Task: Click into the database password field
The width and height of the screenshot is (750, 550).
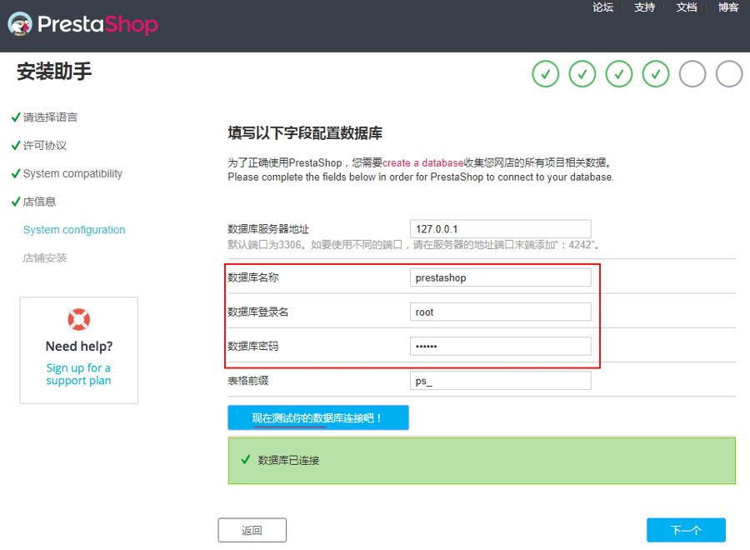Action: (500, 346)
